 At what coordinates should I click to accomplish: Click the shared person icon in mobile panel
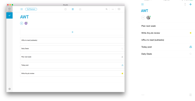click(191, 47)
